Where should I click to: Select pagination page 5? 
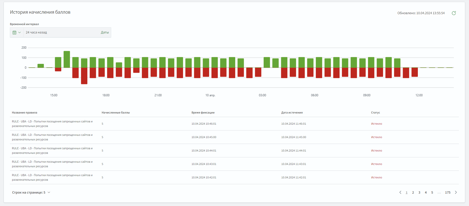(x=432, y=193)
